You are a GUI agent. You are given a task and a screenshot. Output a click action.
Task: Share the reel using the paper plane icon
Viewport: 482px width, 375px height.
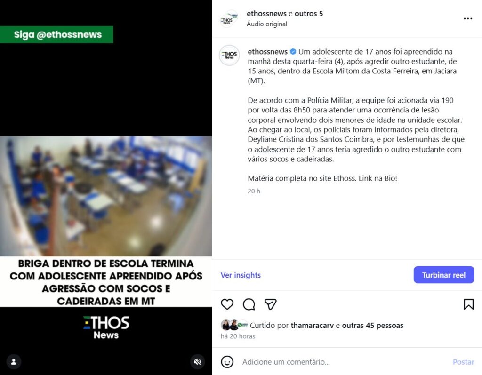(271, 304)
